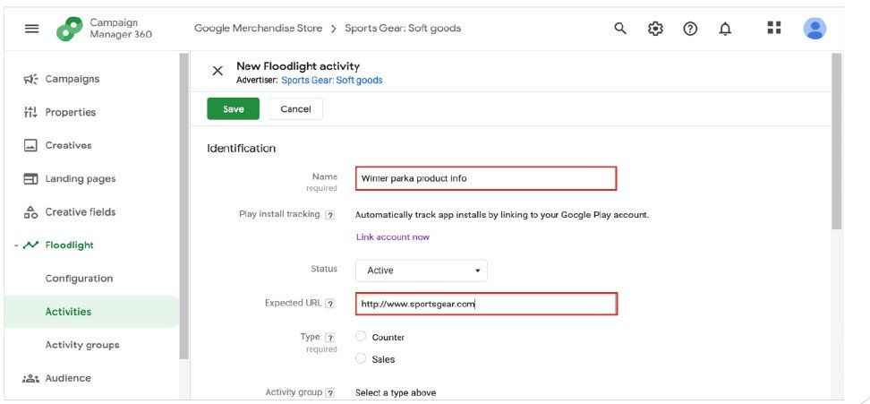Click the Sports Gear: Soft goods breadcrumb
Image resolution: width=870 pixels, height=404 pixels.
tap(403, 29)
